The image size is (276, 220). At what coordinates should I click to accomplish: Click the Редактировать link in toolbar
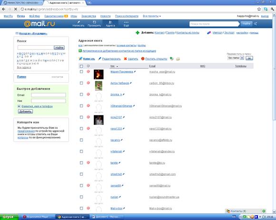(111, 59)
